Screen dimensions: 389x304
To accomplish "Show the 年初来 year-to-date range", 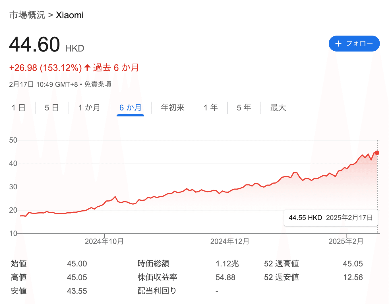I will [x=173, y=108].
